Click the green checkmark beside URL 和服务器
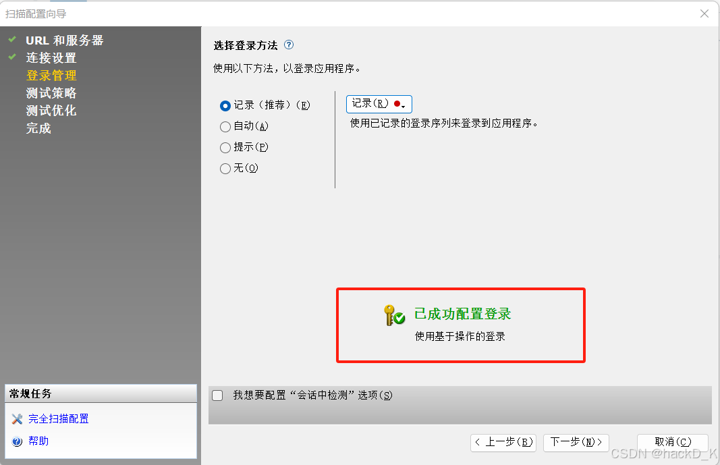The width and height of the screenshot is (720, 465). (12, 39)
